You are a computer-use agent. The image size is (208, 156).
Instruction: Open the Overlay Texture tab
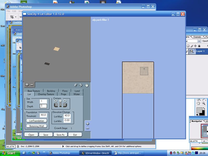pos(46,94)
